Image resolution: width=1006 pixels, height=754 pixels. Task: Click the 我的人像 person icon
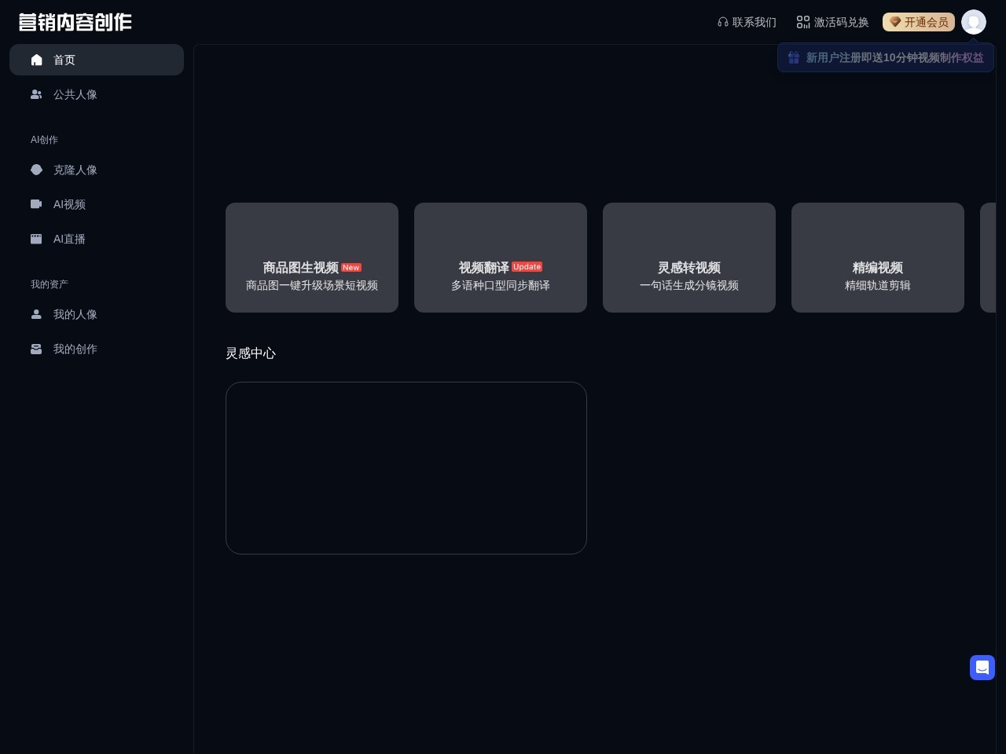(36, 314)
